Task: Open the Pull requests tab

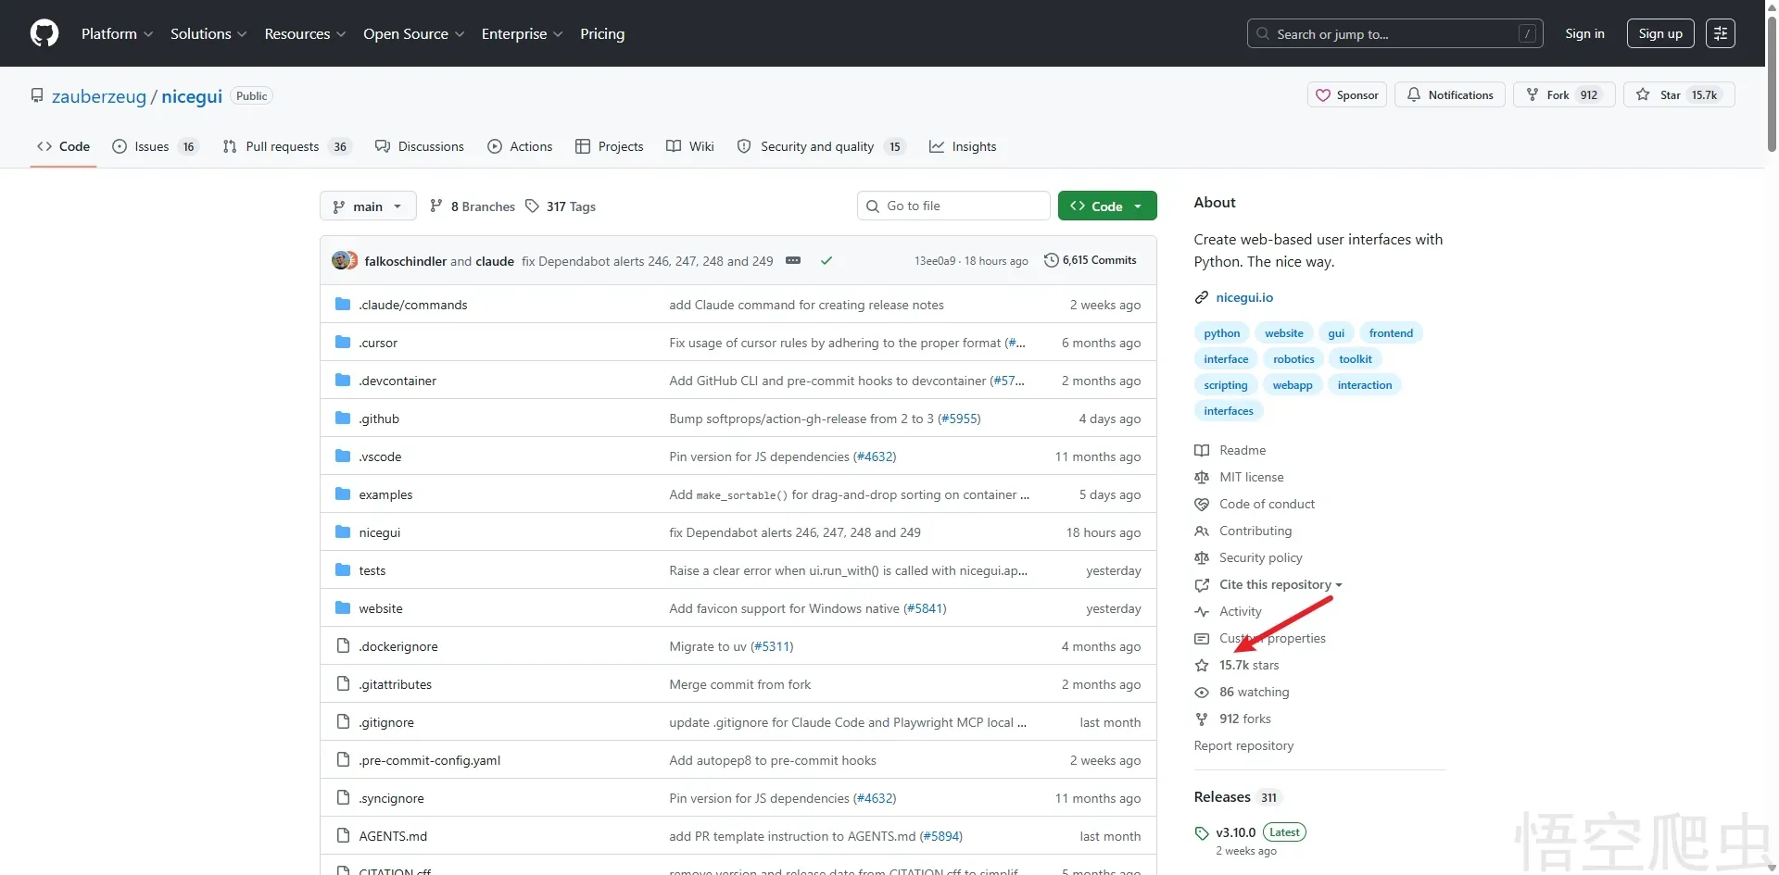Action: (x=284, y=146)
